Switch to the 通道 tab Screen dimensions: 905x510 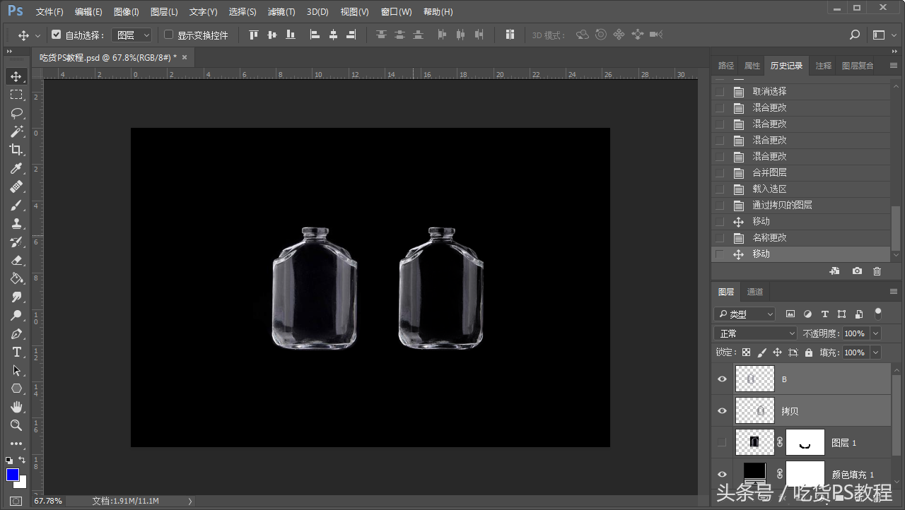[x=755, y=292]
